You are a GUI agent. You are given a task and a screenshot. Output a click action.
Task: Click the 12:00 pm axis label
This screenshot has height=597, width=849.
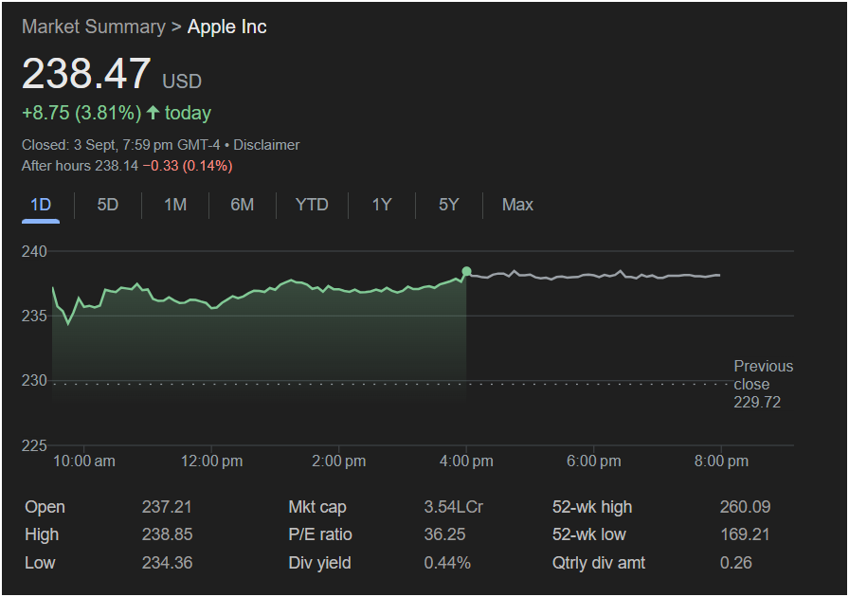pyautogui.click(x=211, y=461)
